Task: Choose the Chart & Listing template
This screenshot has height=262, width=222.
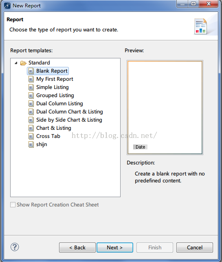Action: click(x=54, y=128)
